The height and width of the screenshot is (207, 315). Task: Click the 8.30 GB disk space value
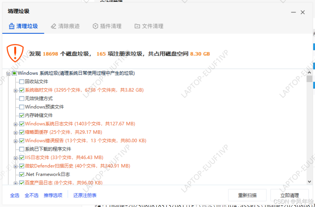(200, 54)
